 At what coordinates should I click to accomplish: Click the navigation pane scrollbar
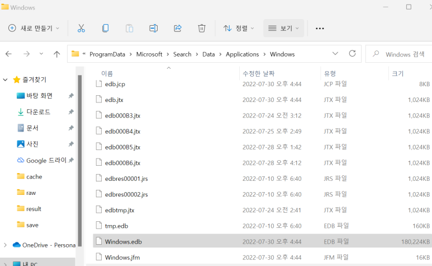[79, 161]
